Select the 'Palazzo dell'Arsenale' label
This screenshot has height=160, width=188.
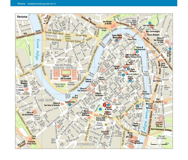[x=66, y=77]
